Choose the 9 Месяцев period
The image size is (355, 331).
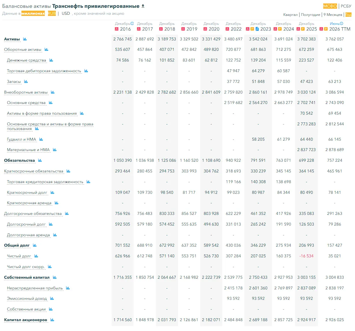tap(333, 15)
